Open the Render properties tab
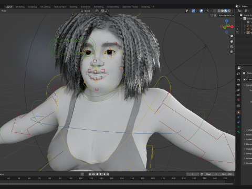This screenshot has height=189, width=252. click(238, 80)
